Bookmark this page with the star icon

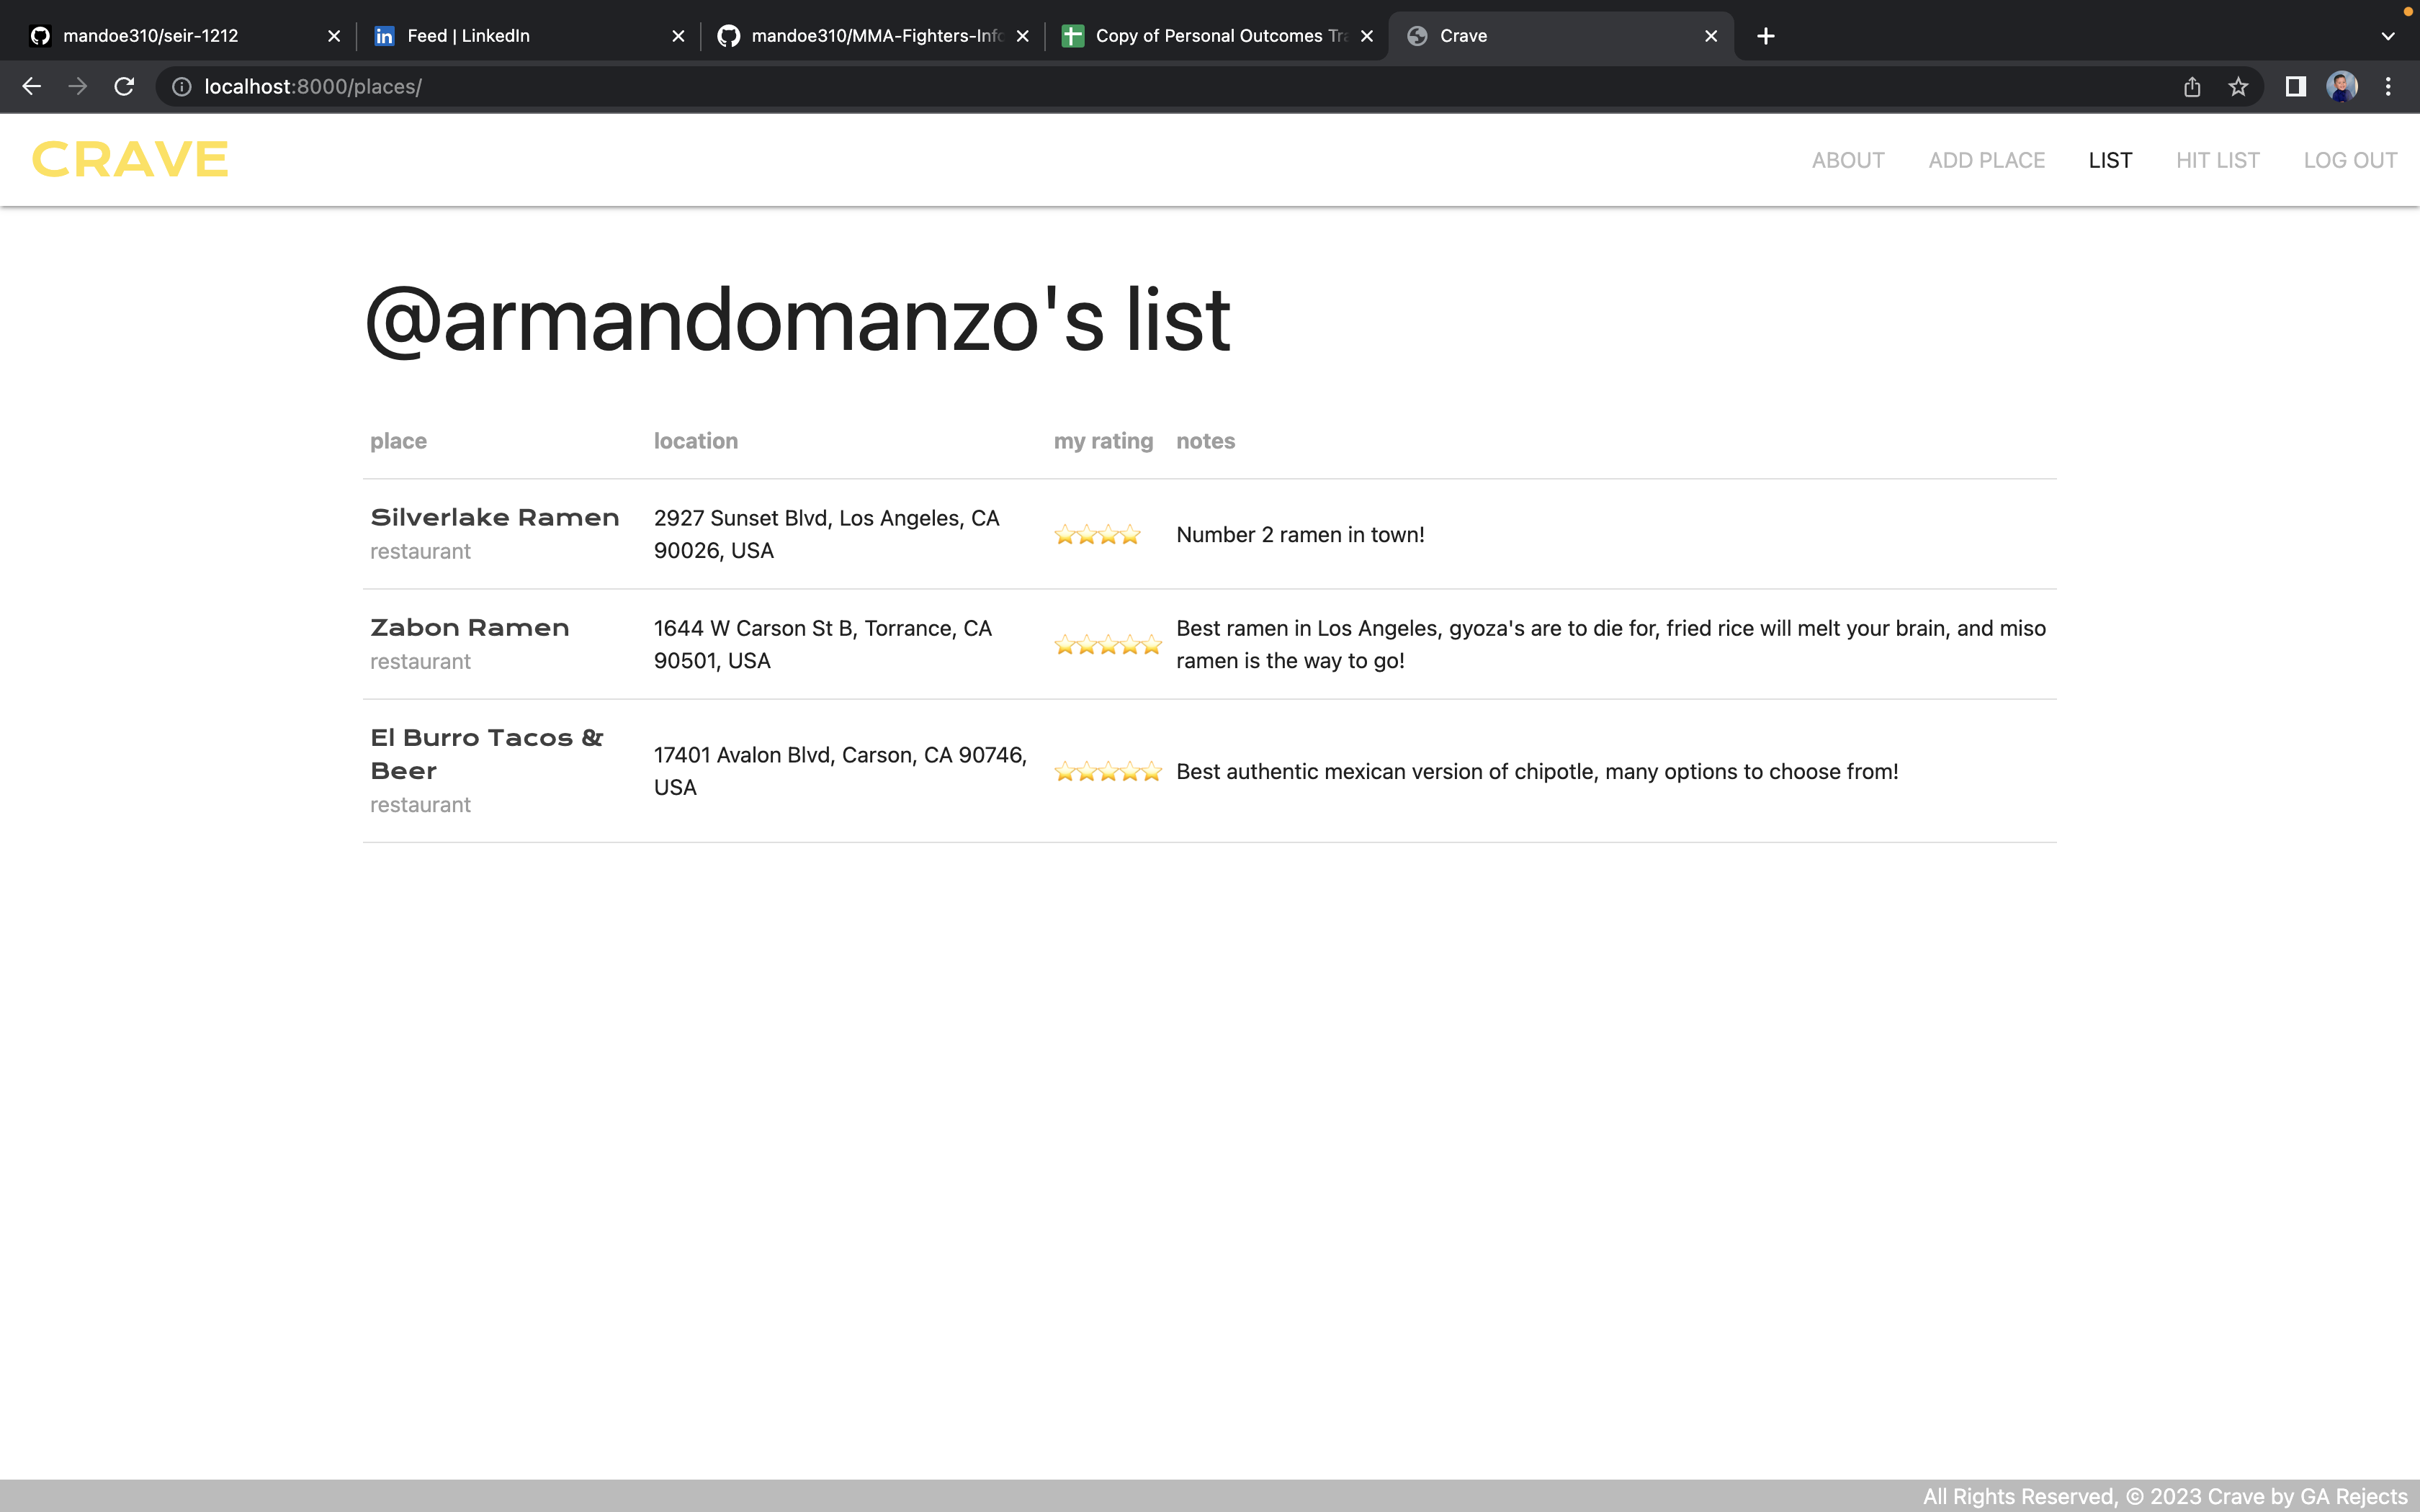tap(2237, 86)
